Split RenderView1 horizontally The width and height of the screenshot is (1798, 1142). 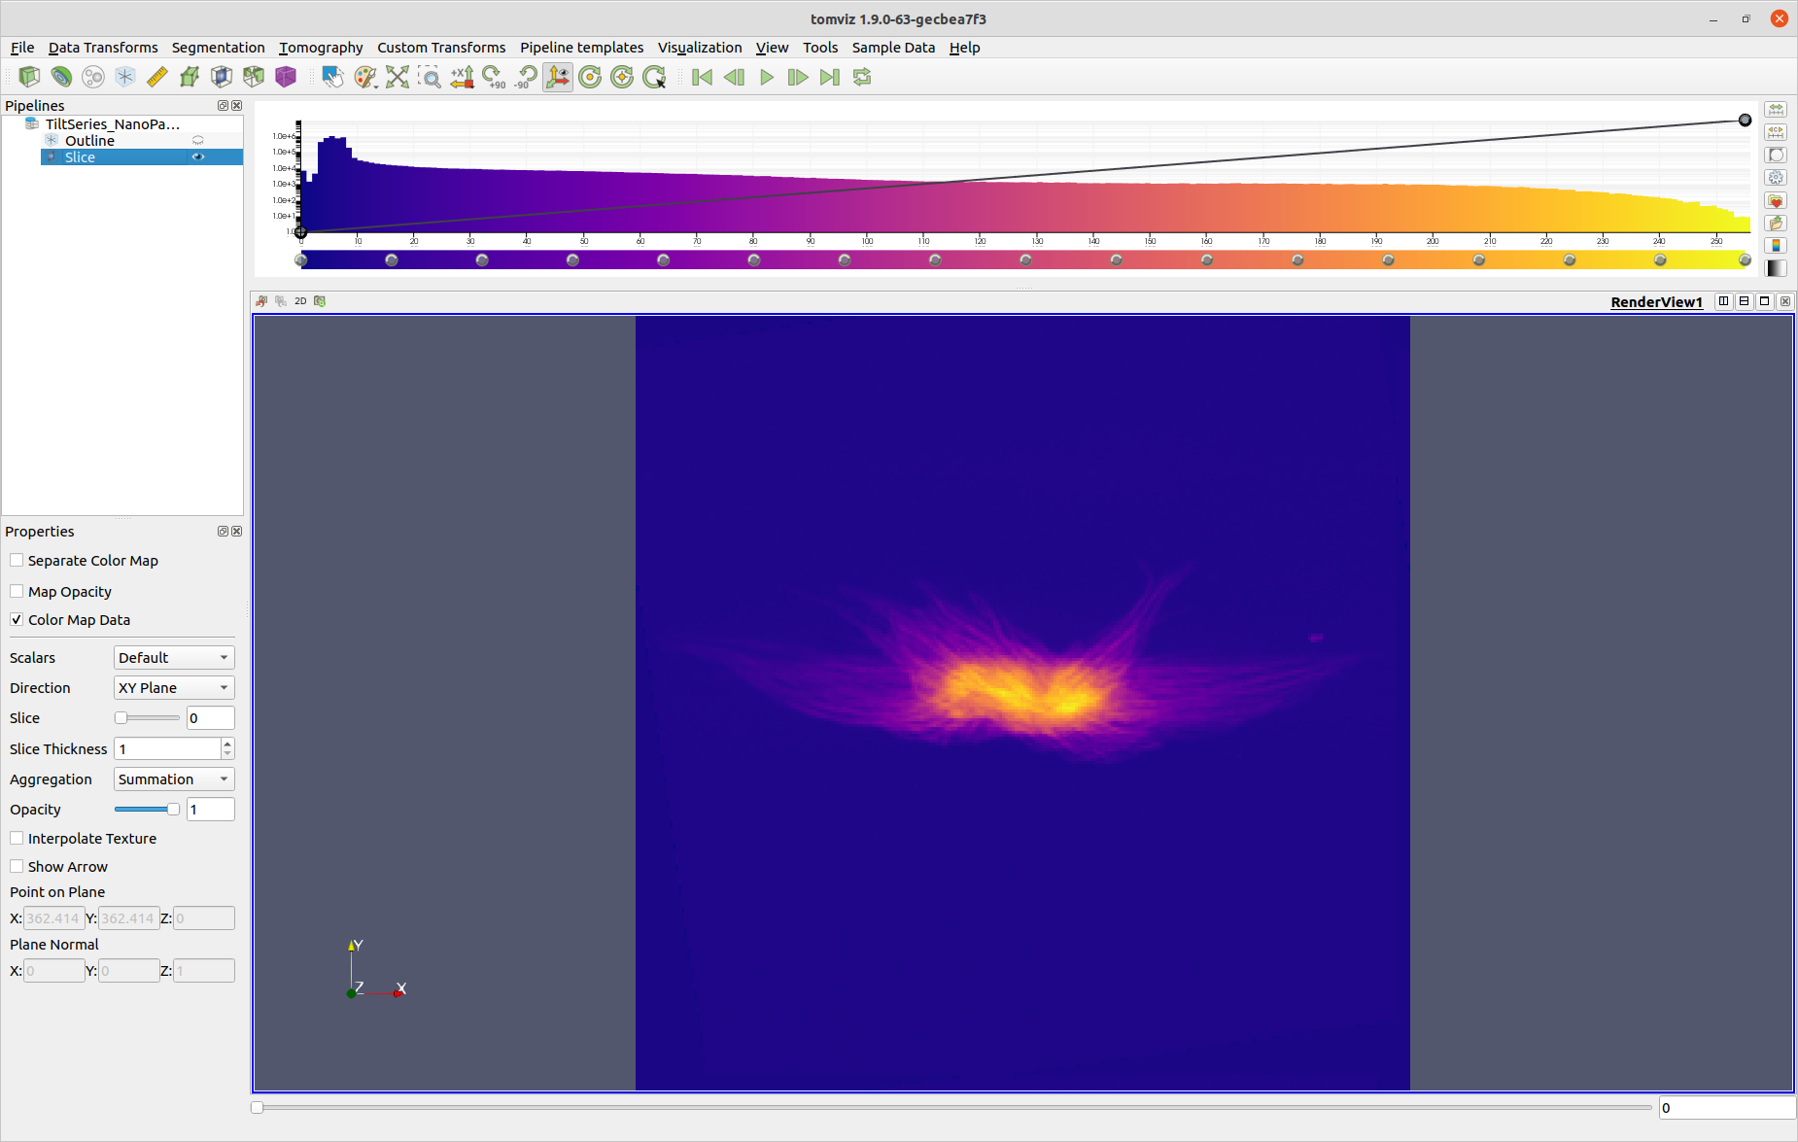(x=1724, y=301)
